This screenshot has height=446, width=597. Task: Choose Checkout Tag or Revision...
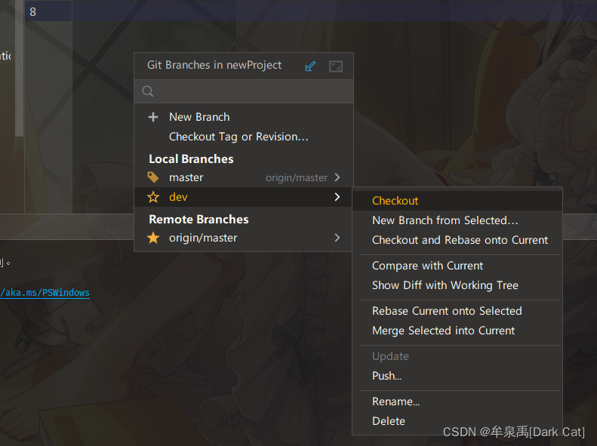(244, 137)
